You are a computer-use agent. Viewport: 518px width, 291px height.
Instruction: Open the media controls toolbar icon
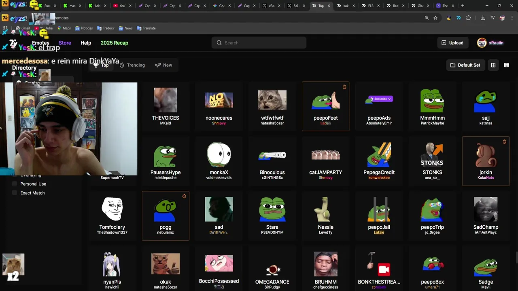coord(493,18)
